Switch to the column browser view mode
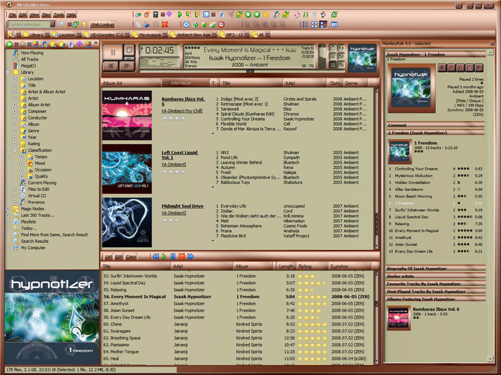The width and height of the screenshot is (501, 375). point(334,24)
